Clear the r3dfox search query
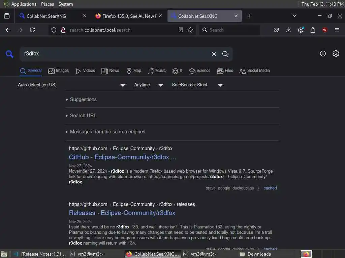 [214, 54]
